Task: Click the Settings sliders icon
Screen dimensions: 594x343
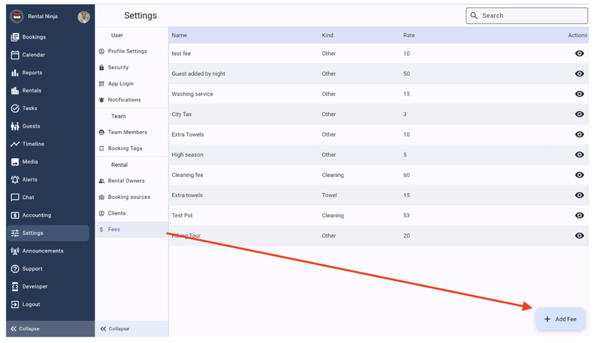Action: tap(15, 233)
